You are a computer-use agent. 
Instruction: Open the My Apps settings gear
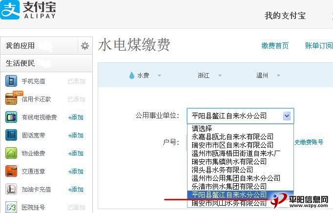click(x=85, y=46)
